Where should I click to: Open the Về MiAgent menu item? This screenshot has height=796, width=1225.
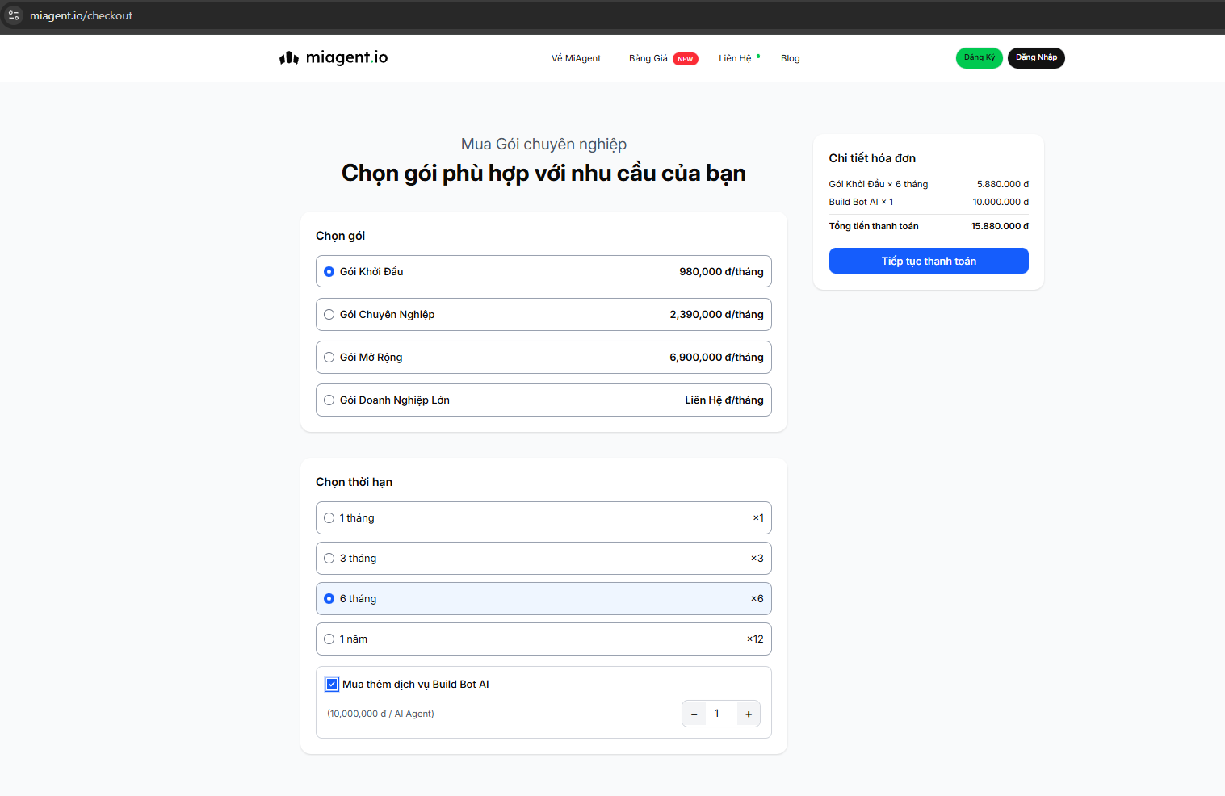click(576, 58)
